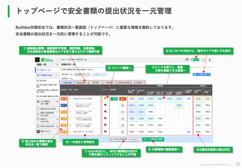
Task: Click the 督促 button for 等々力バス建業
Action: tap(123, 125)
